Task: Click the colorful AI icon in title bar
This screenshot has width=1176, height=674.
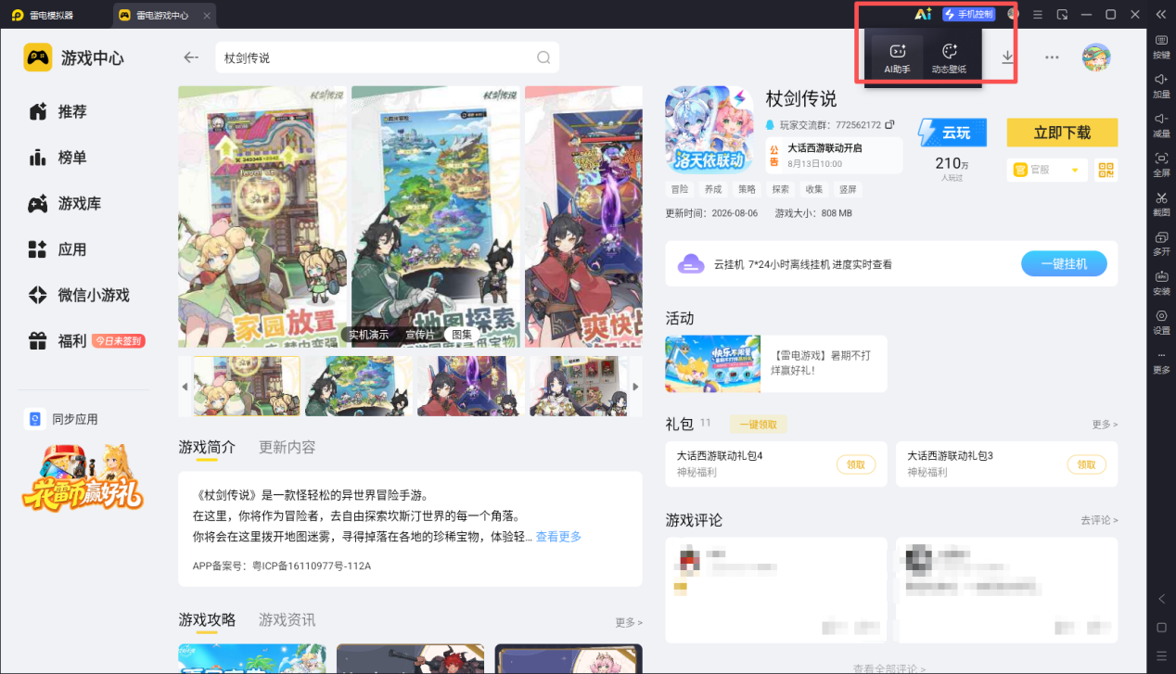Action: click(x=923, y=14)
